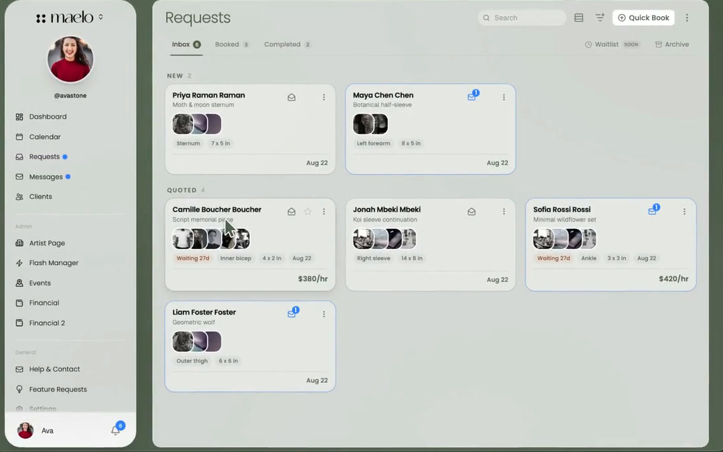723x452 pixels.
Task: Click the Financial 2 sidebar icon
Action: click(x=19, y=323)
